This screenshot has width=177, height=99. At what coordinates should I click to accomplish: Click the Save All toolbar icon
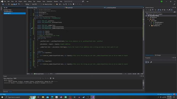click(16, 4)
